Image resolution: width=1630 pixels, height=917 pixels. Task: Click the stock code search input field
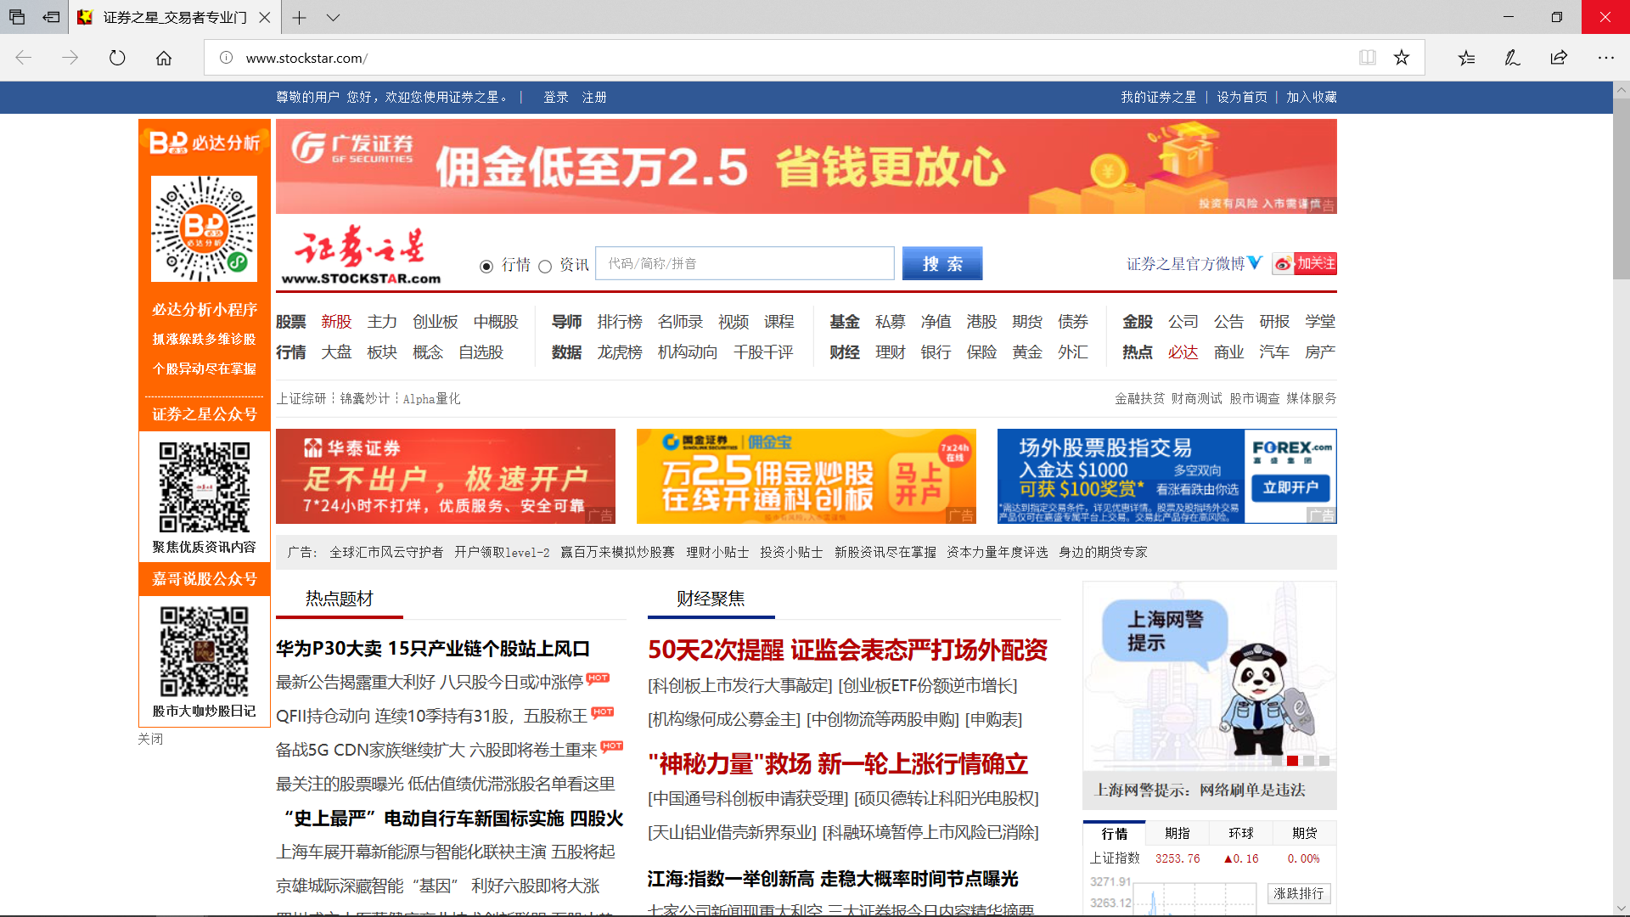[745, 264]
